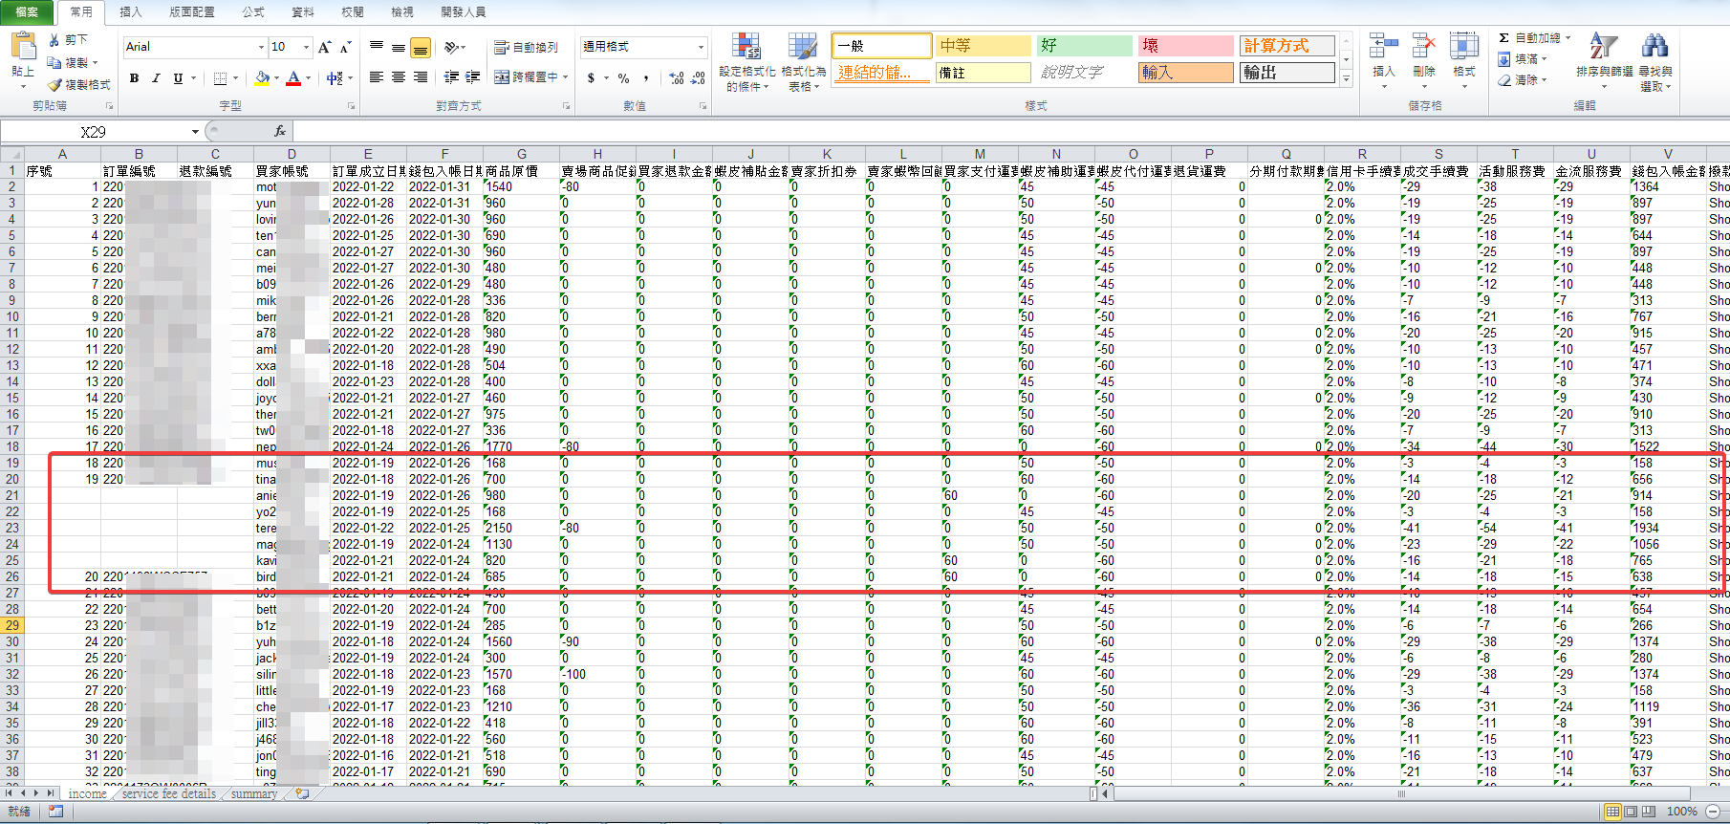
Task: Click the Conditional Formatting (設定格式化的條件) icon
Action: (x=746, y=55)
